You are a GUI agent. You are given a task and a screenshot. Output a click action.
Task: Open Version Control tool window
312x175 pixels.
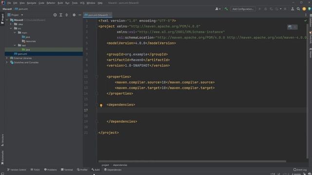pos(17,170)
